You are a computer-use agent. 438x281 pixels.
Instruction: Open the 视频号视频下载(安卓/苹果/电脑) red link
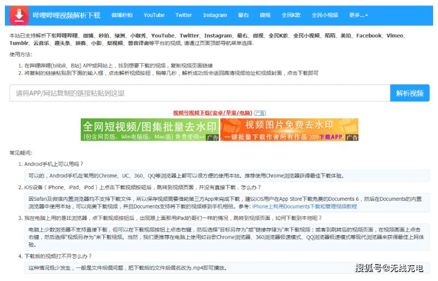(x=212, y=113)
